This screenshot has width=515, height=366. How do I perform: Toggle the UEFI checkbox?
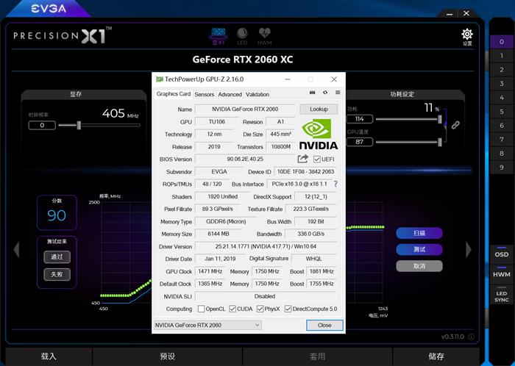pyautogui.click(x=316, y=159)
